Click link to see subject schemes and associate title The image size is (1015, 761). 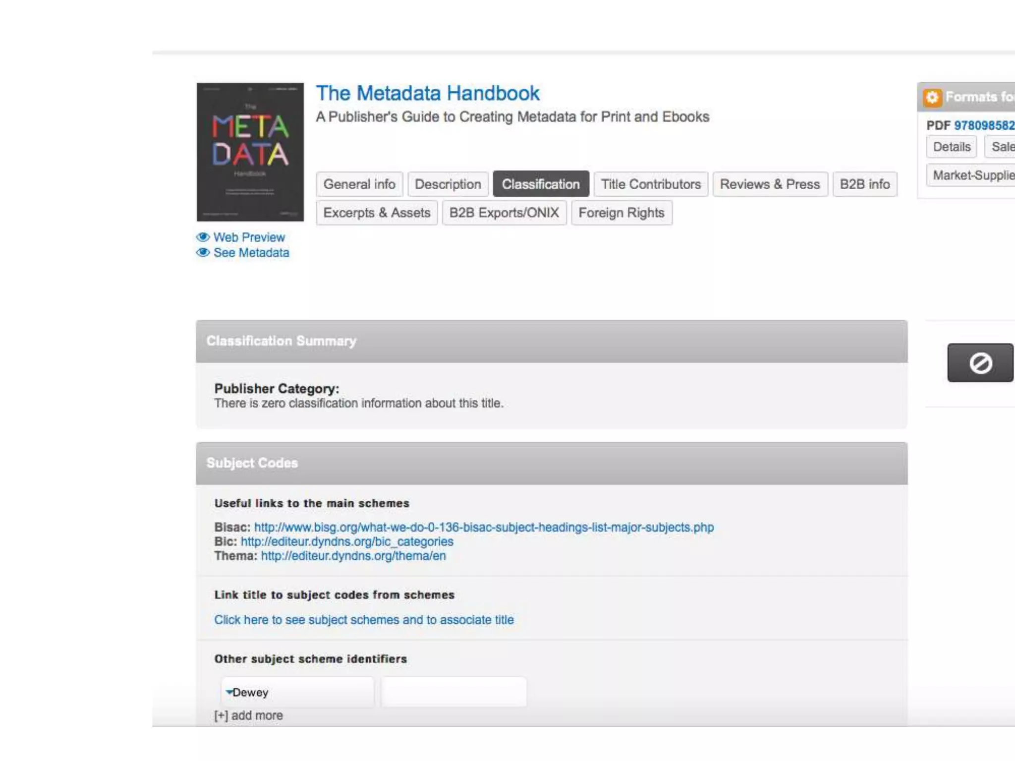(x=364, y=620)
